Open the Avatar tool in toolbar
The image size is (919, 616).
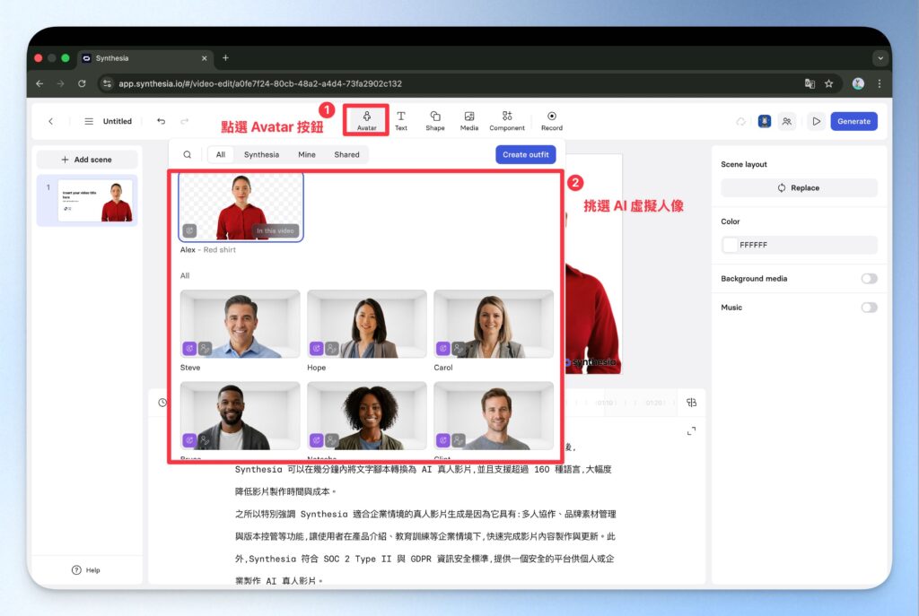pos(366,120)
